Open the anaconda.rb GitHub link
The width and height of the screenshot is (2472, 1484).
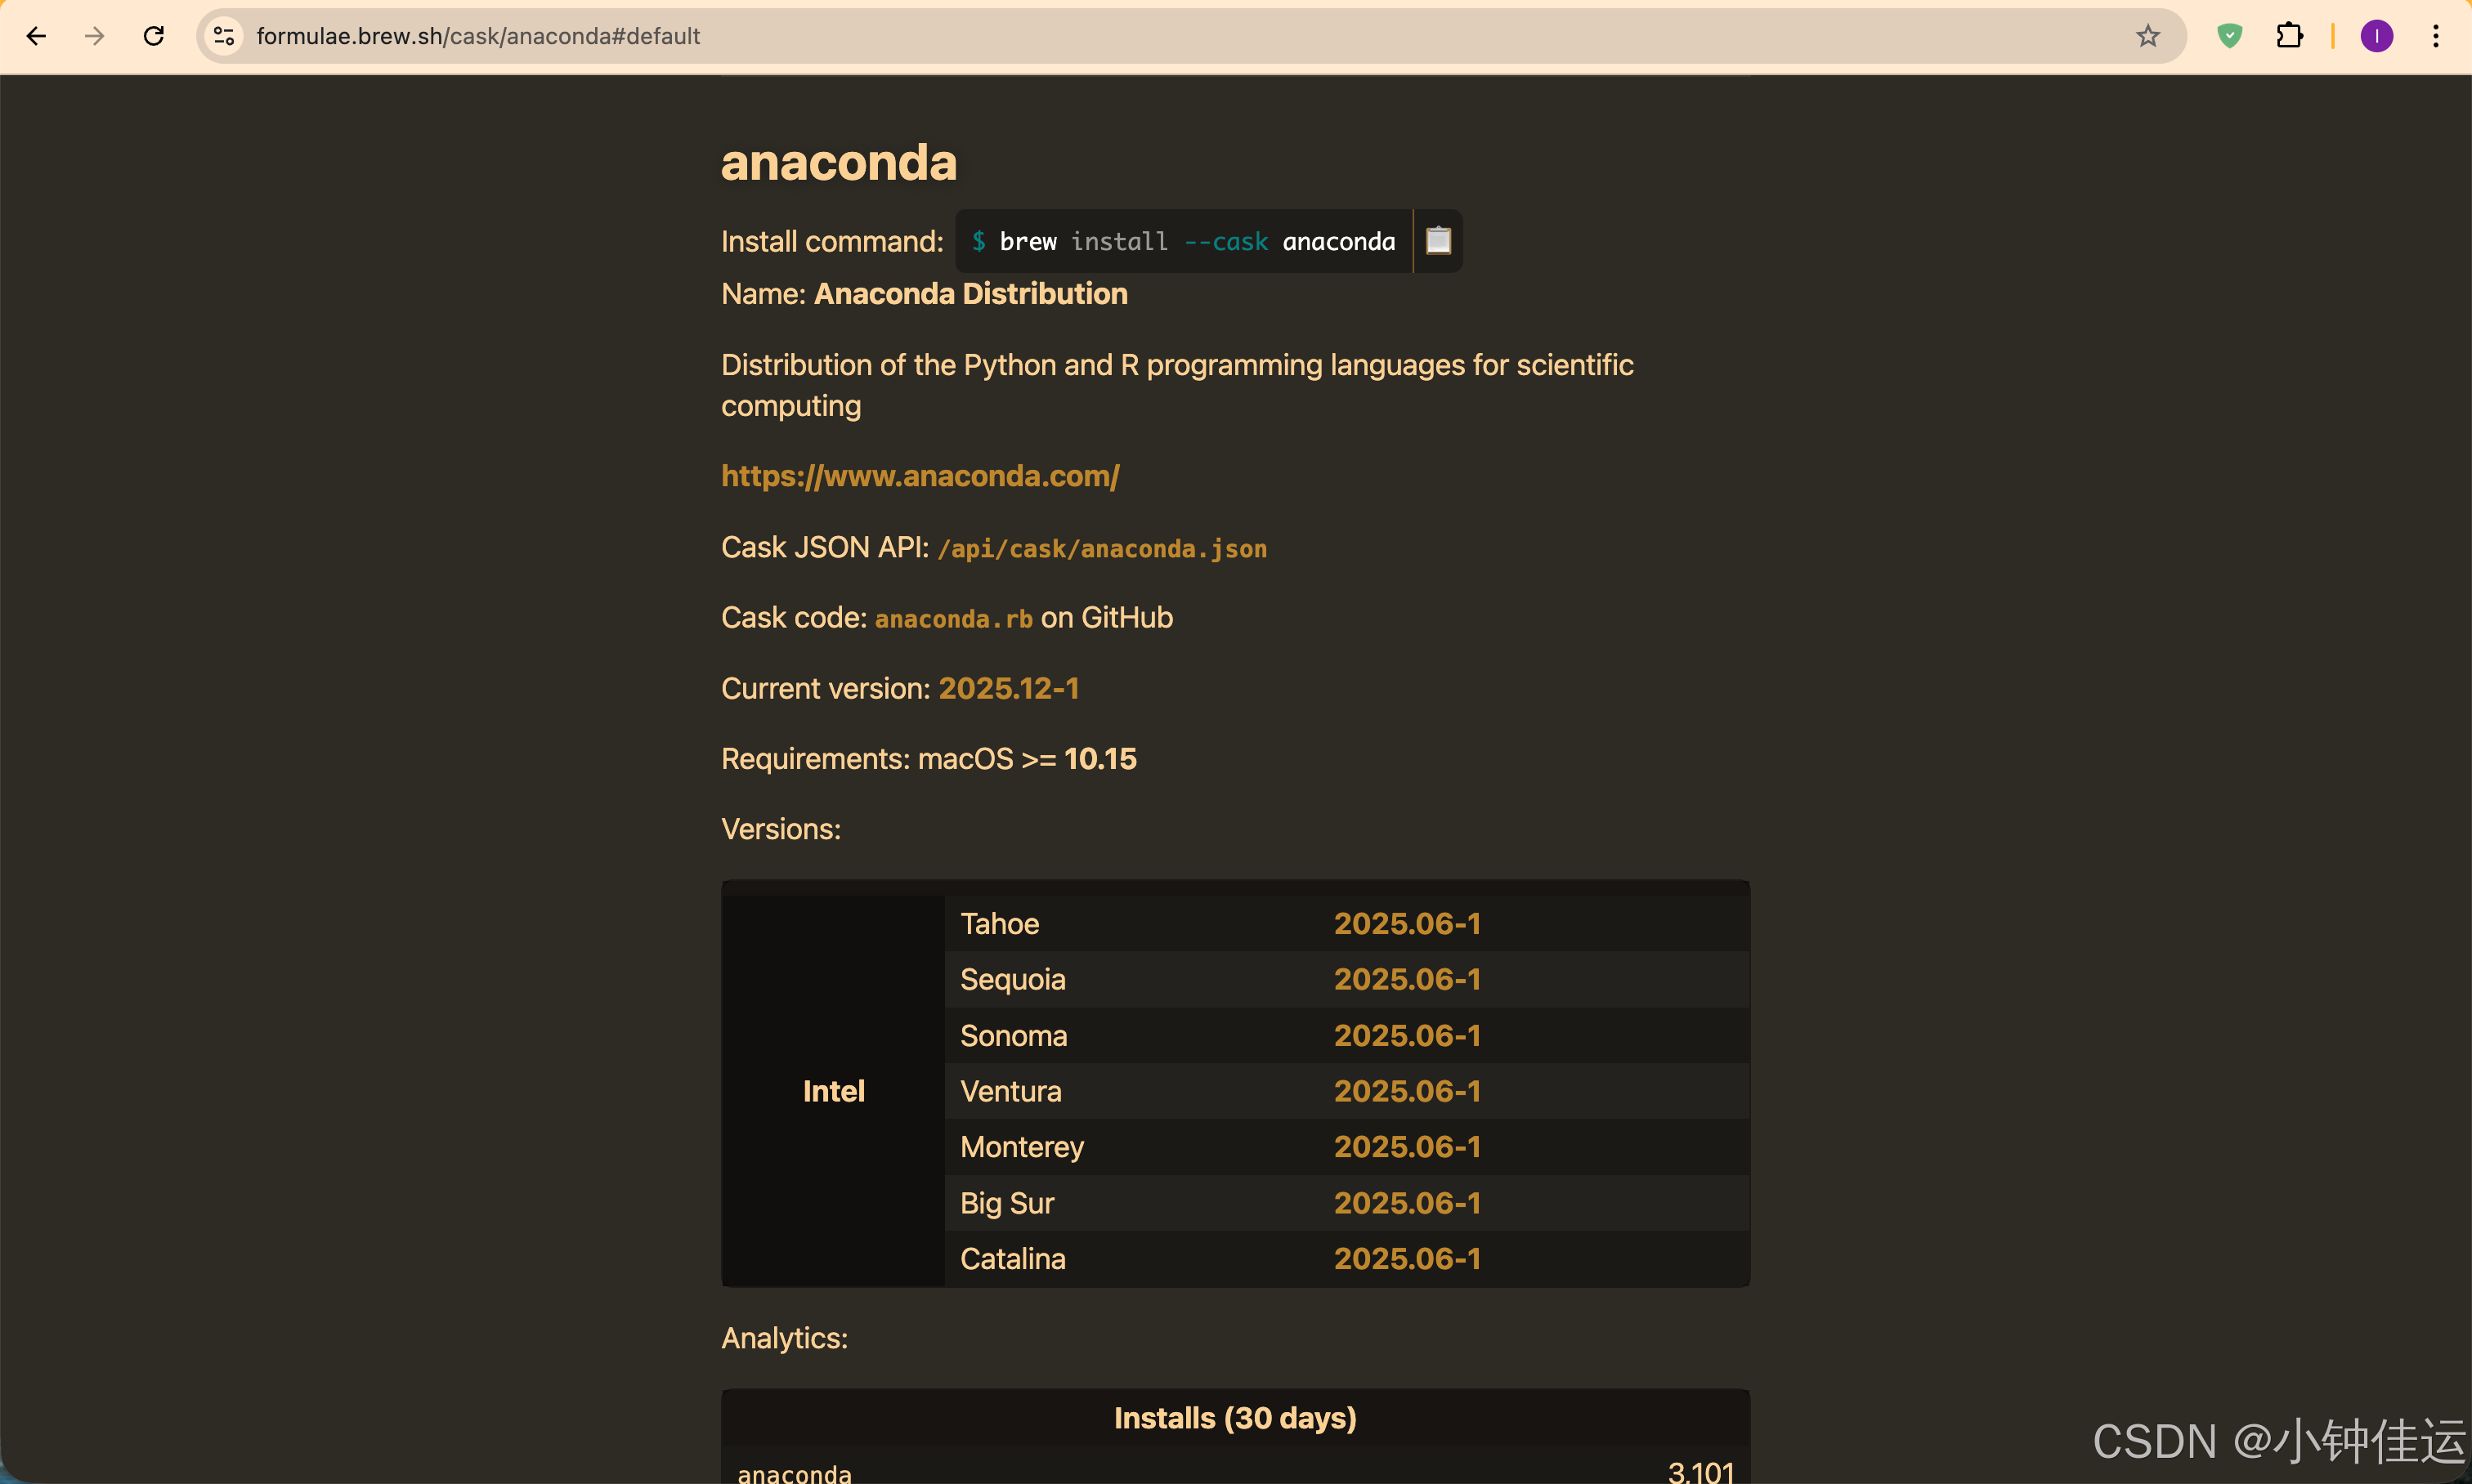coord(953,619)
